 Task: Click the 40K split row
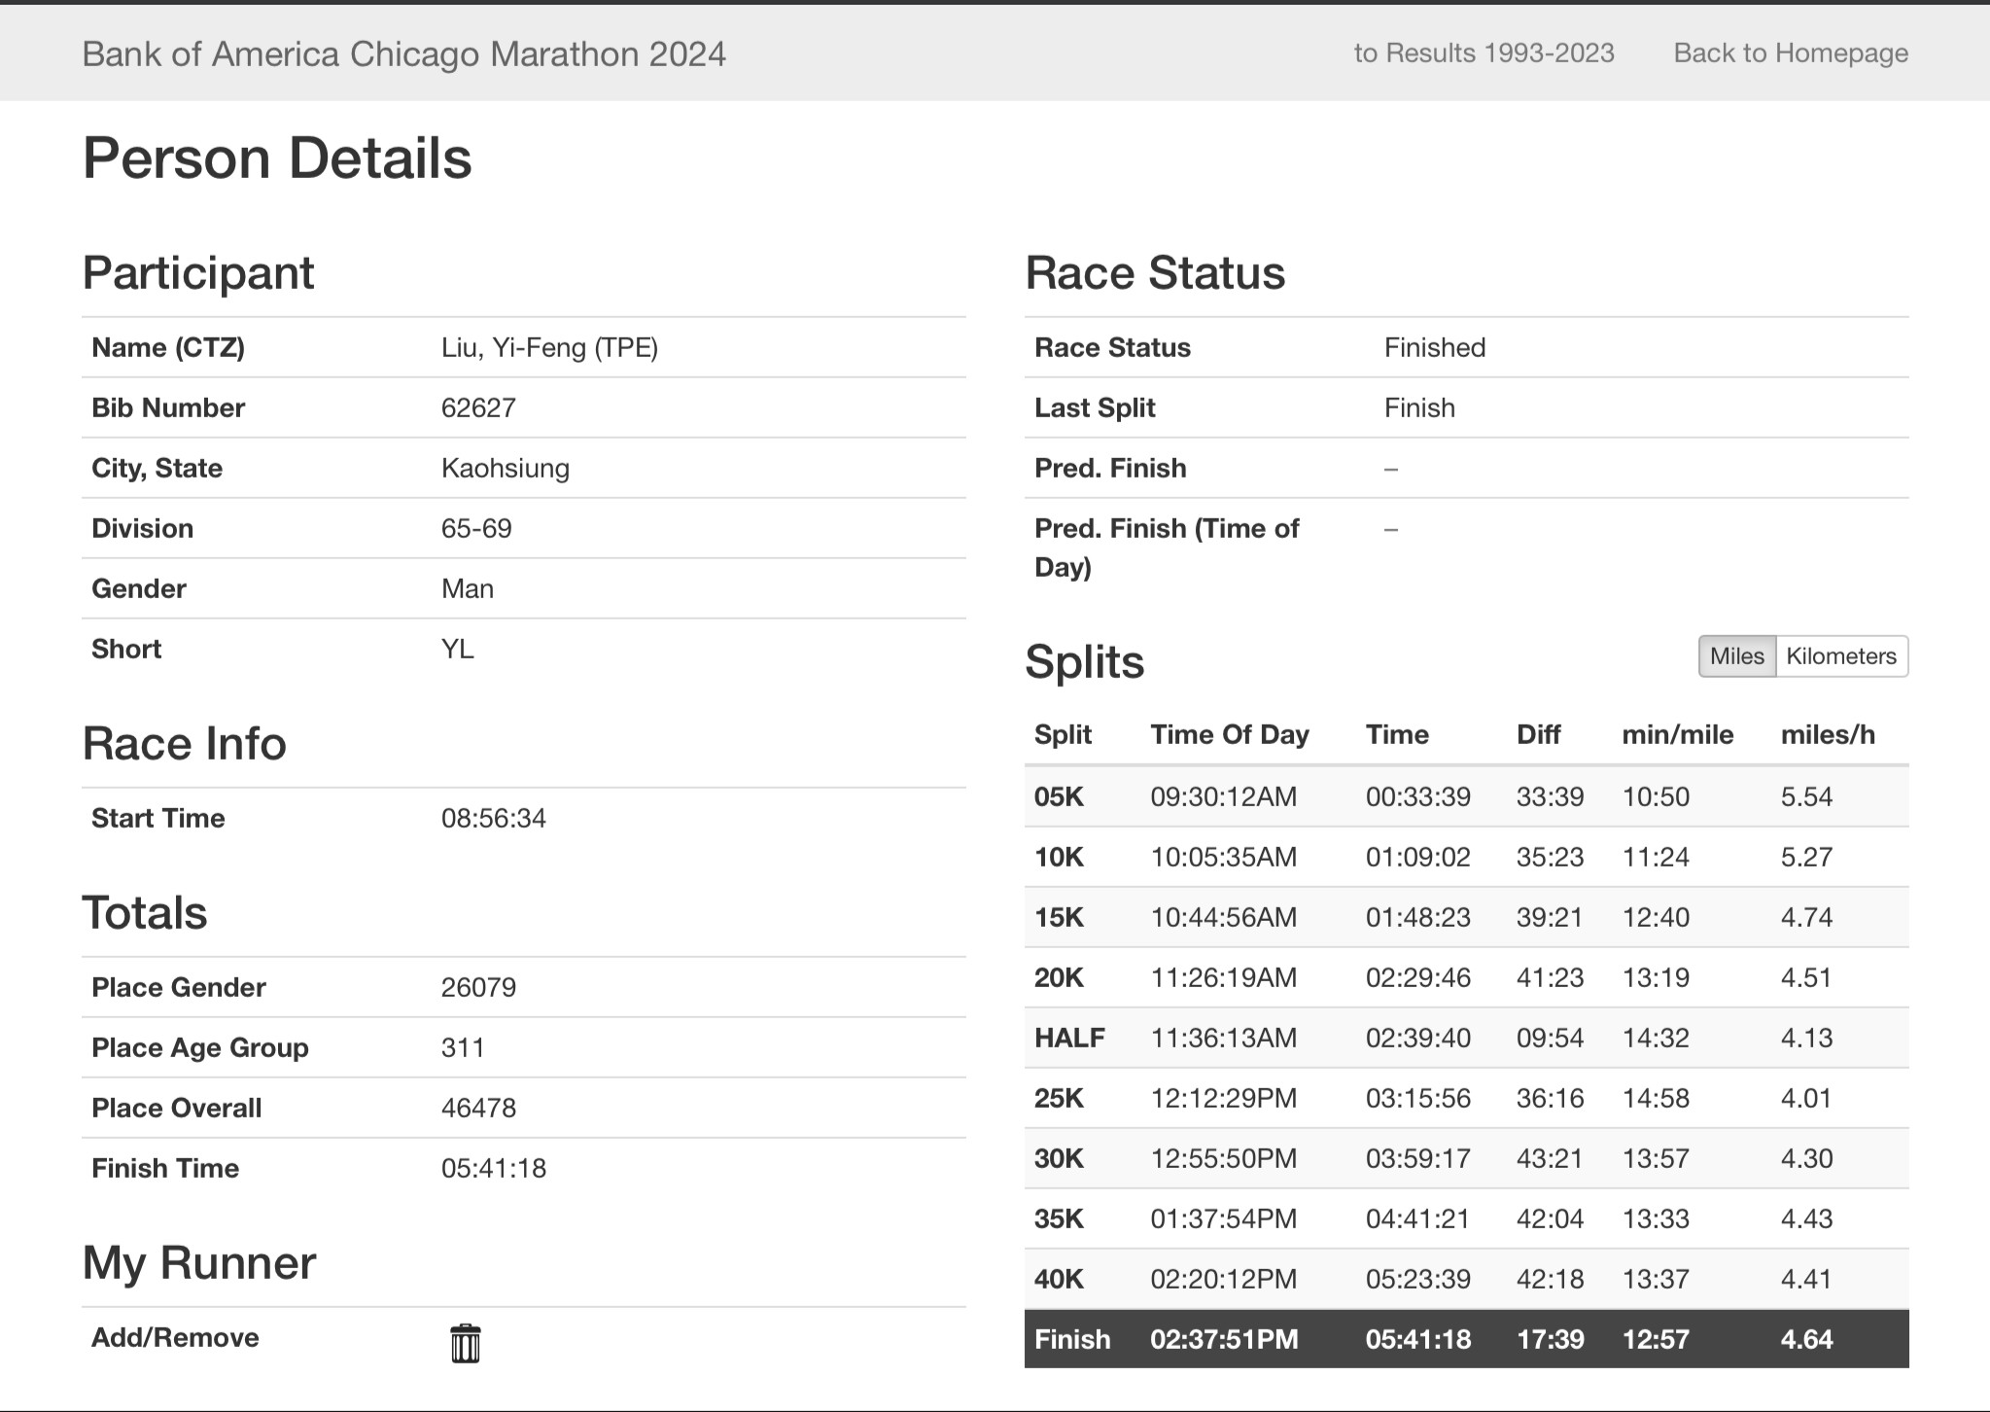[x=1465, y=1279]
